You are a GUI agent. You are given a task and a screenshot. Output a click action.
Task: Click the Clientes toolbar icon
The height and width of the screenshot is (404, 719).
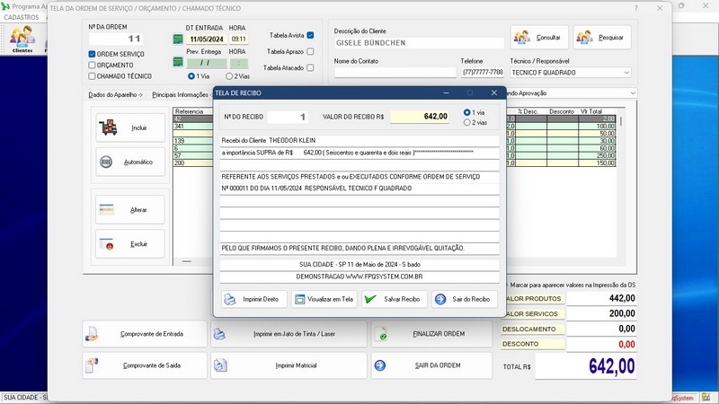[22, 40]
